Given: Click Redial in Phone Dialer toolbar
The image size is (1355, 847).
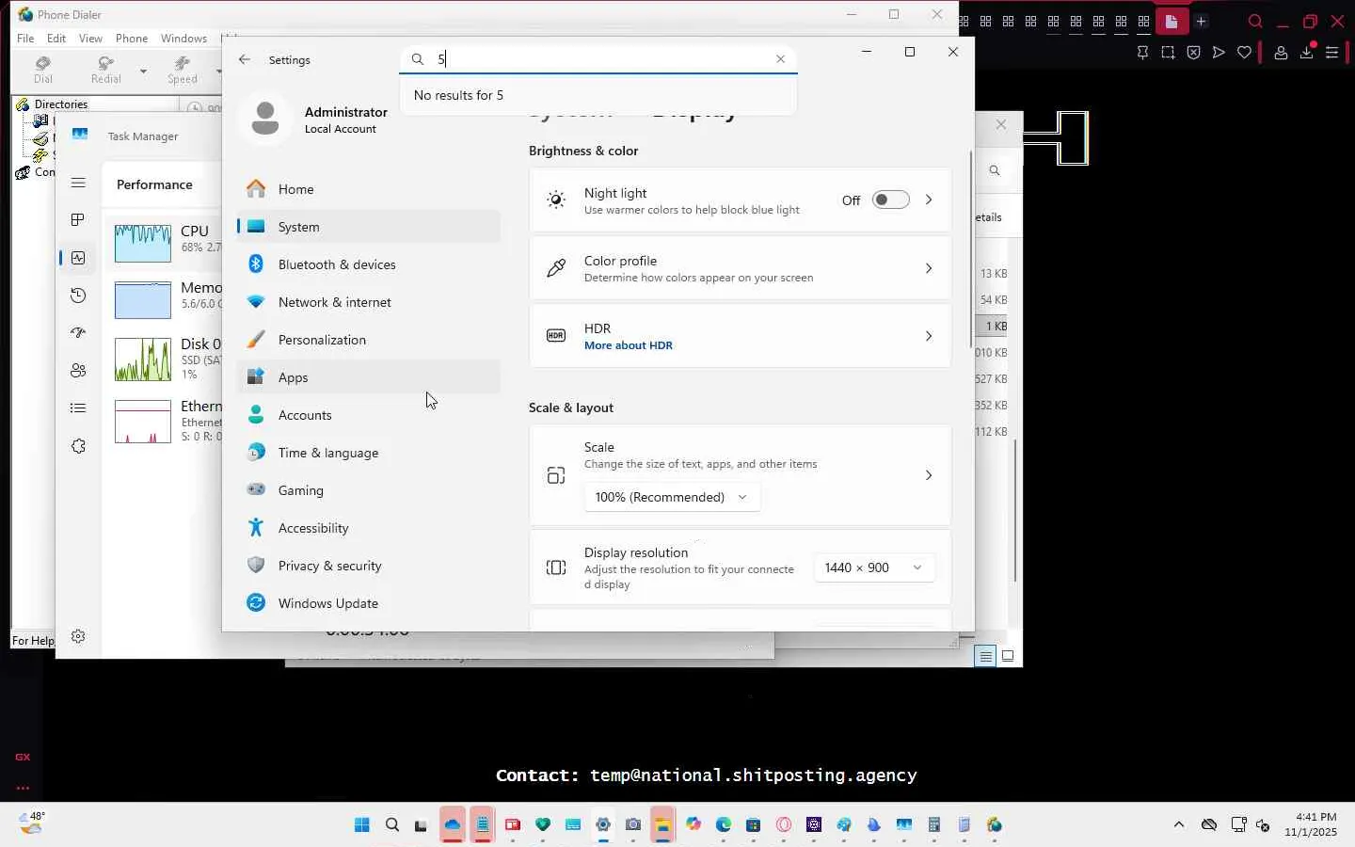Looking at the screenshot, I should coord(106,71).
